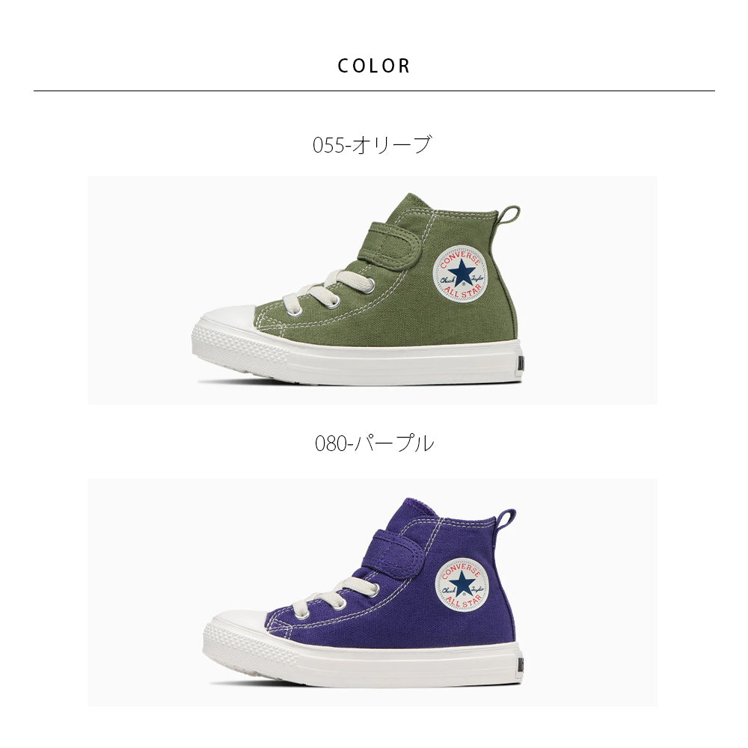Click the horizontal divider under COLOR
Image resolution: width=748 pixels, height=748 pixels.
coord(374,91)
